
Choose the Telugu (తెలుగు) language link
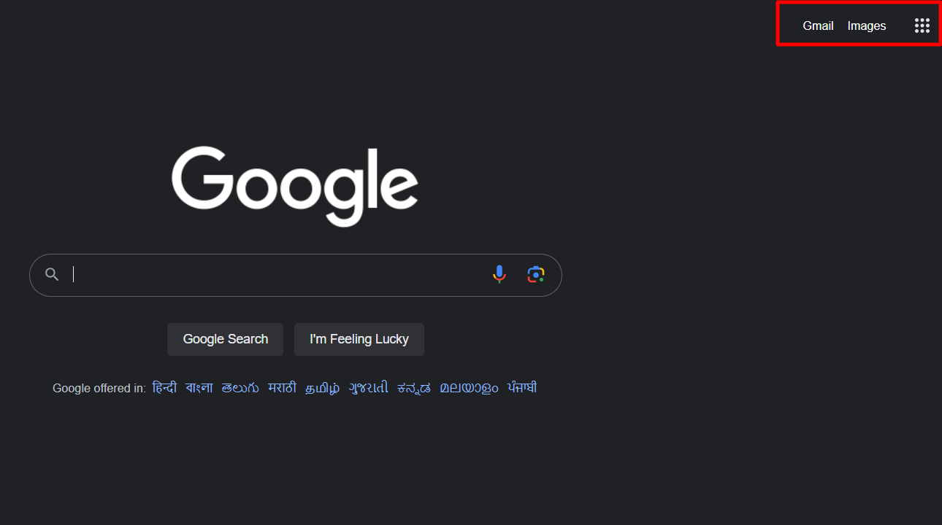click(240, 388)
